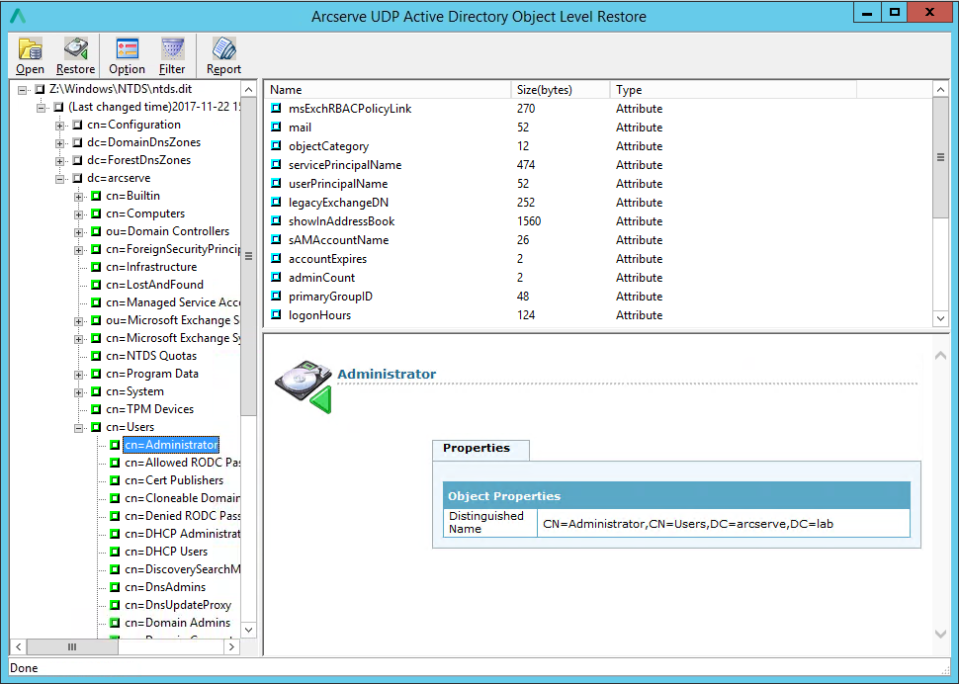The height and width of the screenshot is (684, 959).
Task: Collapse the cn=Users node
Action: tap(79, 428)
